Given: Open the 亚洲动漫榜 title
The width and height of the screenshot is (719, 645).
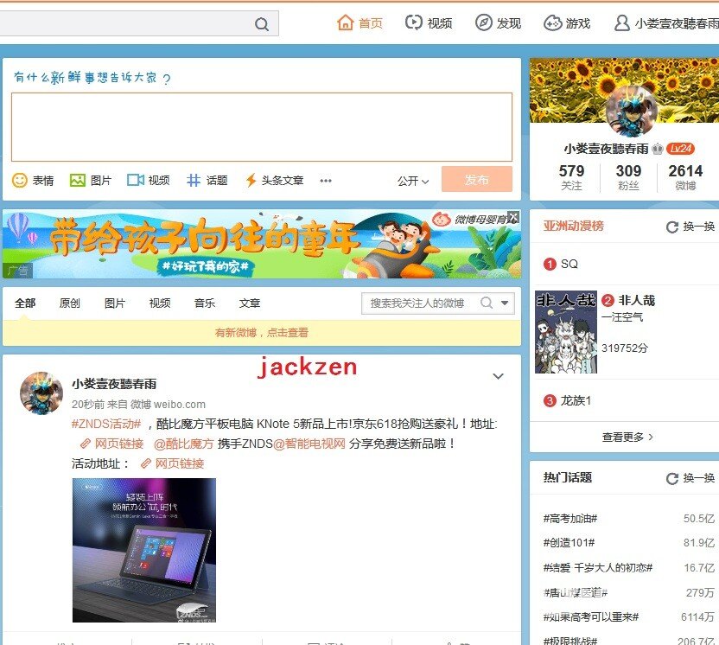Looking at the screenshot, I should (x=574, y=226).
